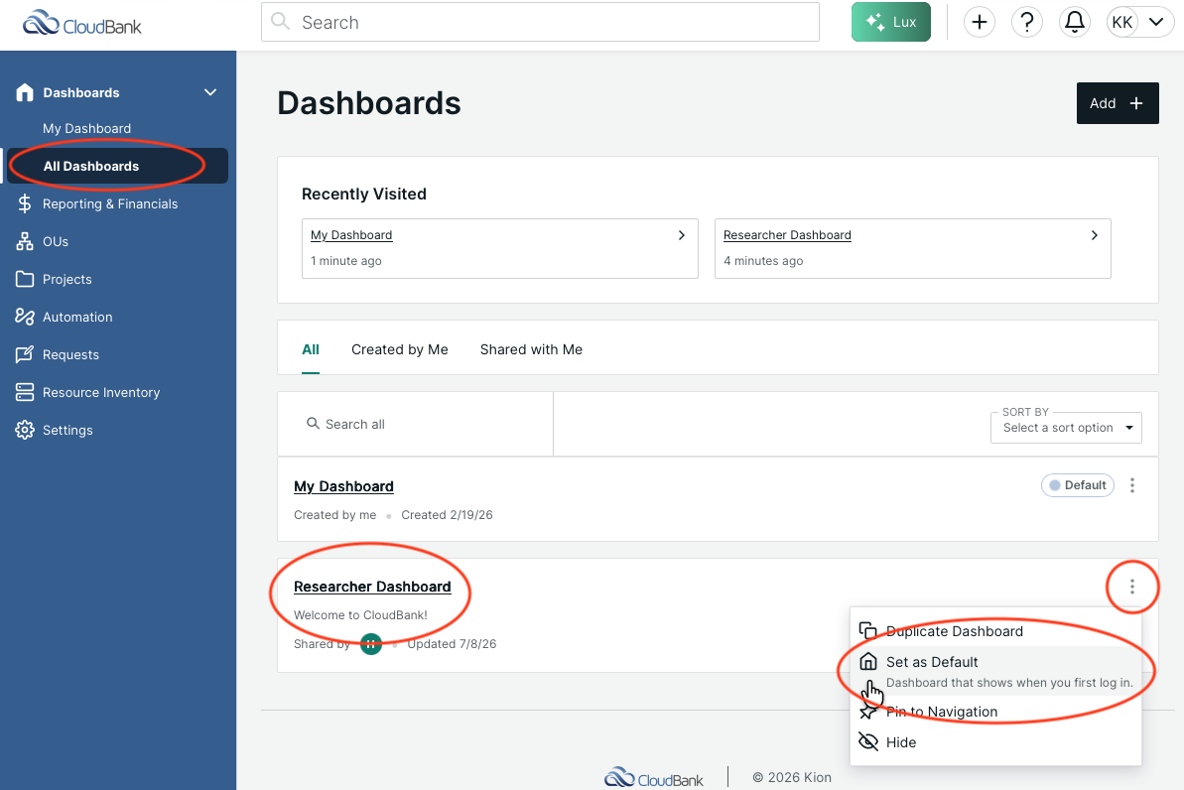
Task: Click the Requests edit icon
Action: 25,354
